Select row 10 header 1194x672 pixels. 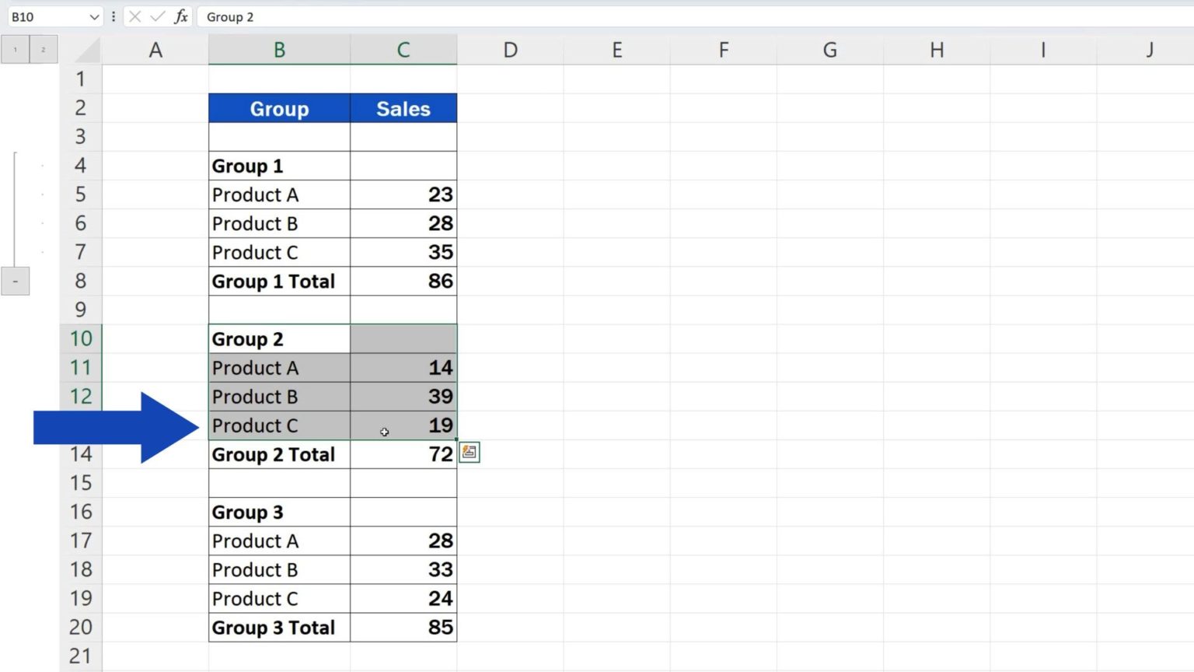coord(81,339)
